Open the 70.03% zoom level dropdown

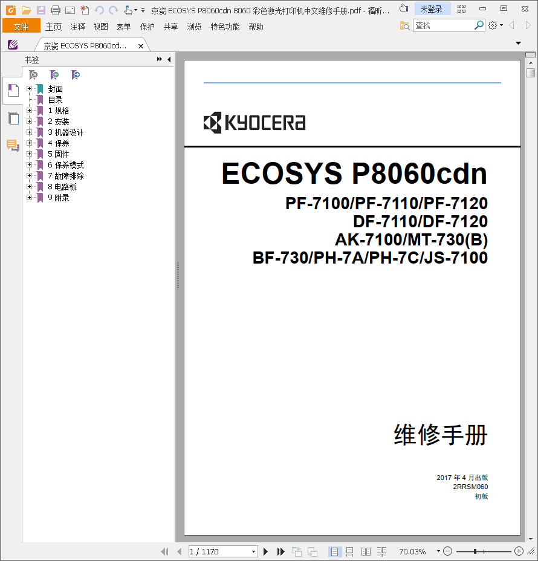(438, 551)
